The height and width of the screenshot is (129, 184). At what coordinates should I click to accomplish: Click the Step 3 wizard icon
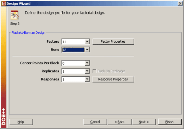15,15
